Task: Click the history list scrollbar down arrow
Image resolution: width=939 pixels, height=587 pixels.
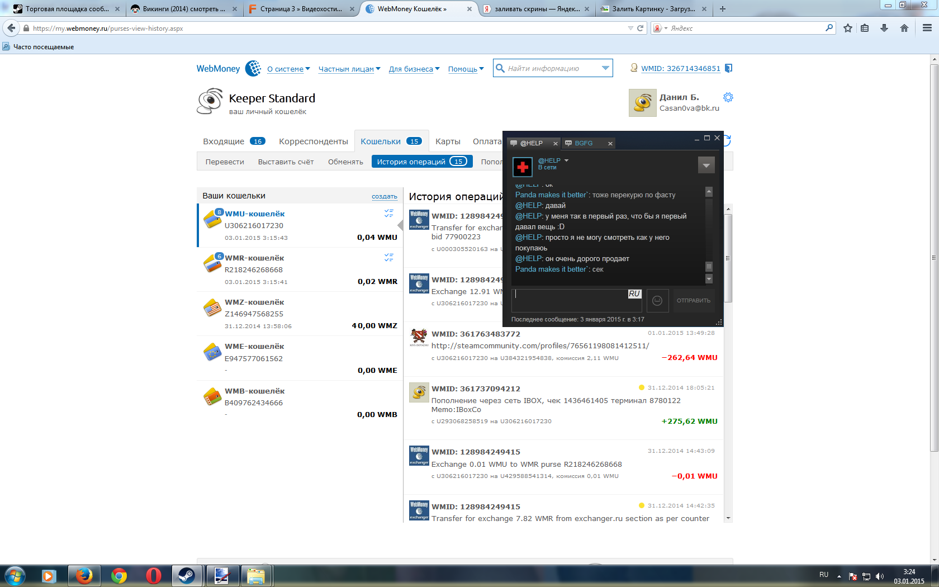Action: click(728, 518)
